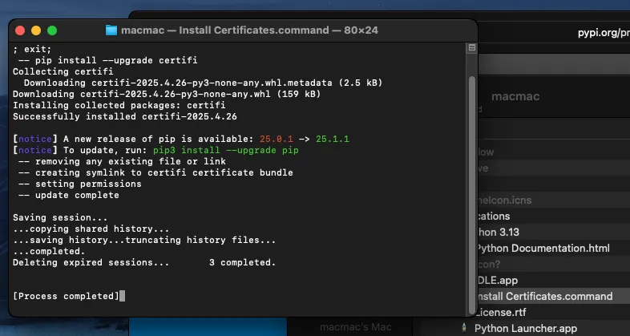This screenshot has width=630, height=336.
Task: Click 'Successfully installed certifi-2025.4.26' line
Action: (125, 116)
